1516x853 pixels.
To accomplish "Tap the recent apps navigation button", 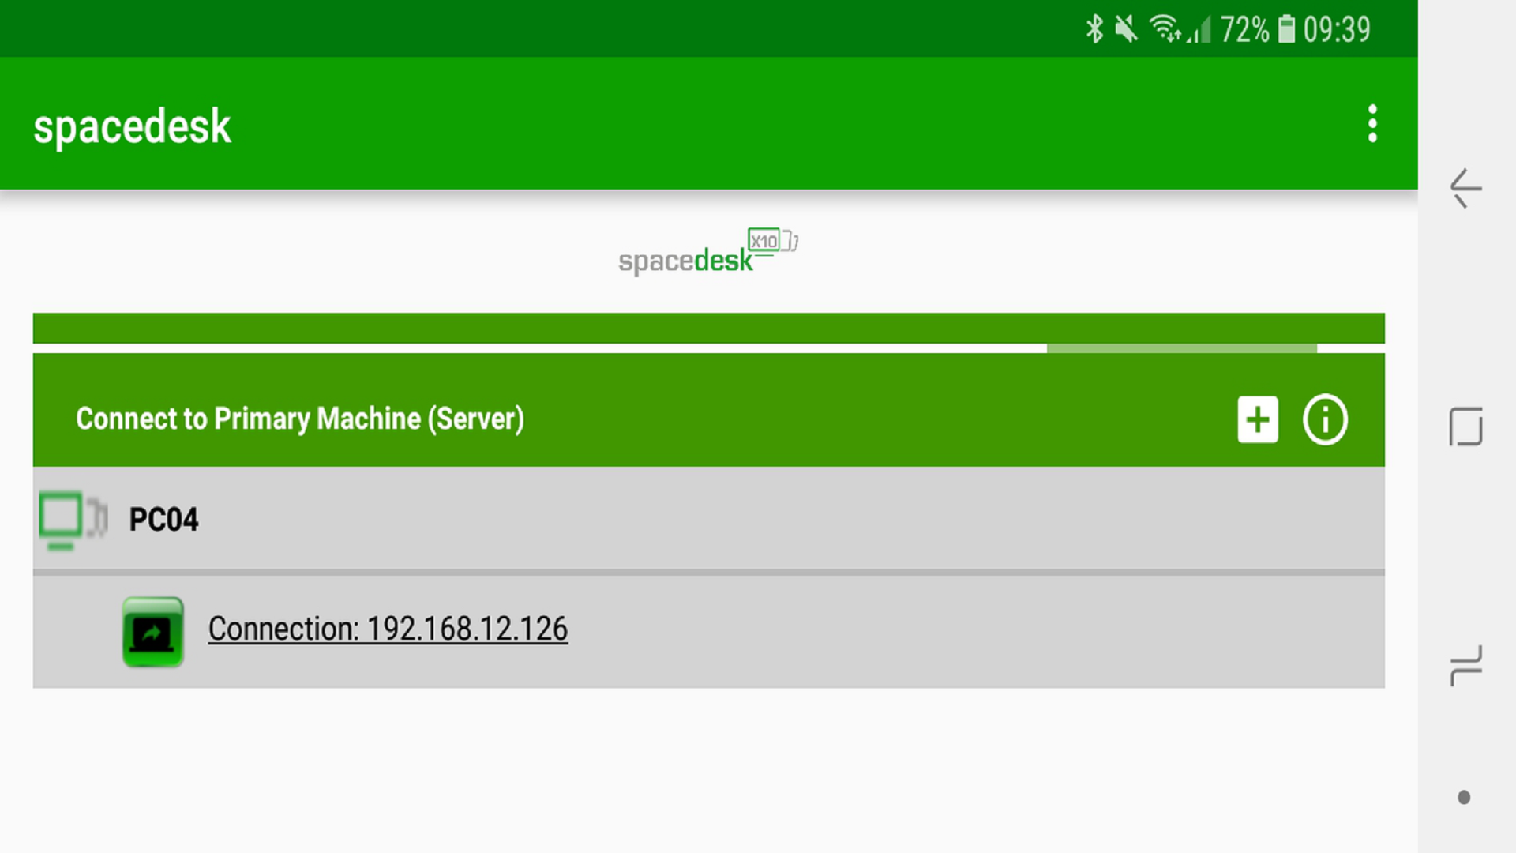I will [1465, 666].
